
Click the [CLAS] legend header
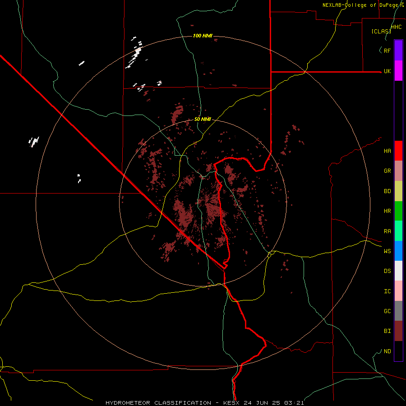(x=381, y=31)
